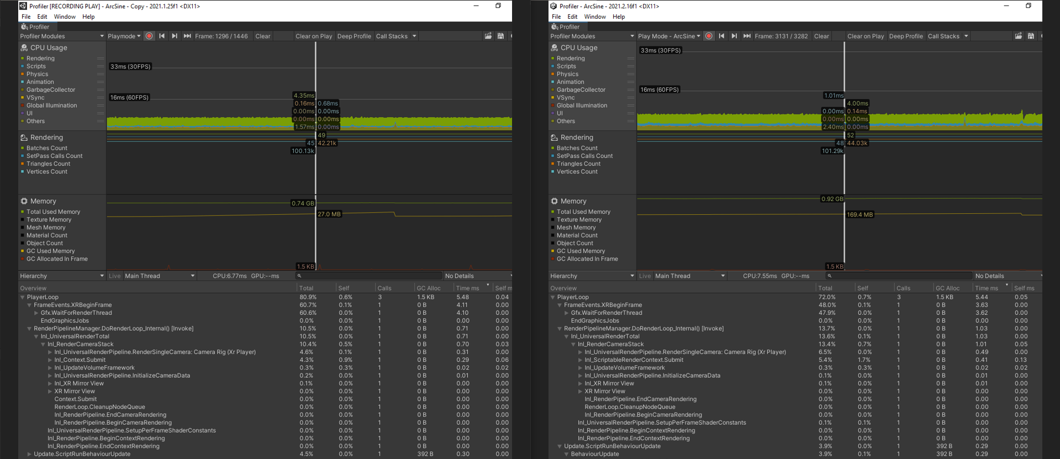Click the load profile data icon in the left profiler
The width and height of the screenshot is (1060, 459).
coord(488,36)
